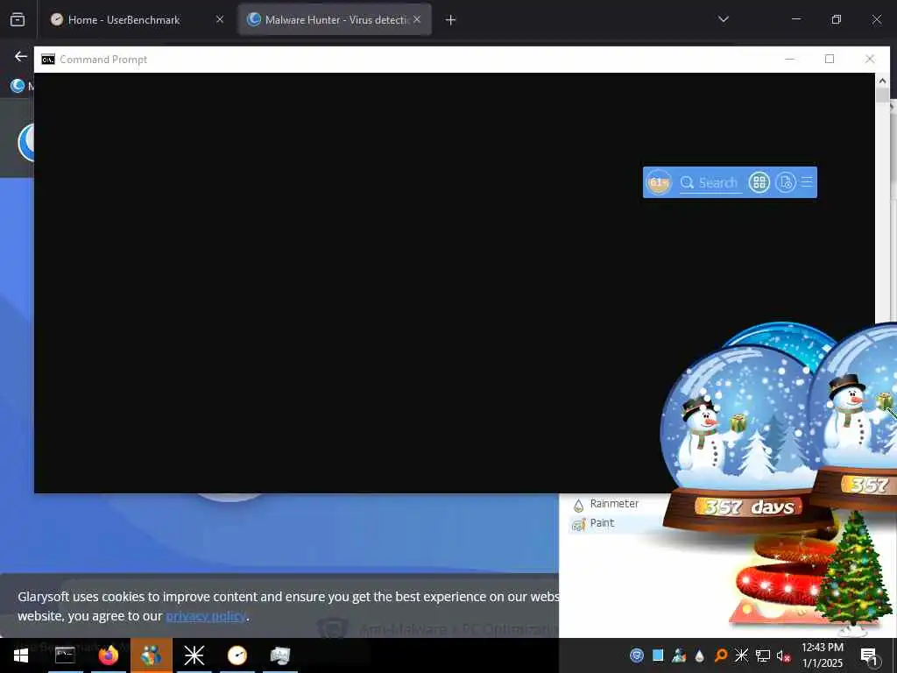Click the muted volume tray icon
The image size is (897, 673).
pos(783,655)
